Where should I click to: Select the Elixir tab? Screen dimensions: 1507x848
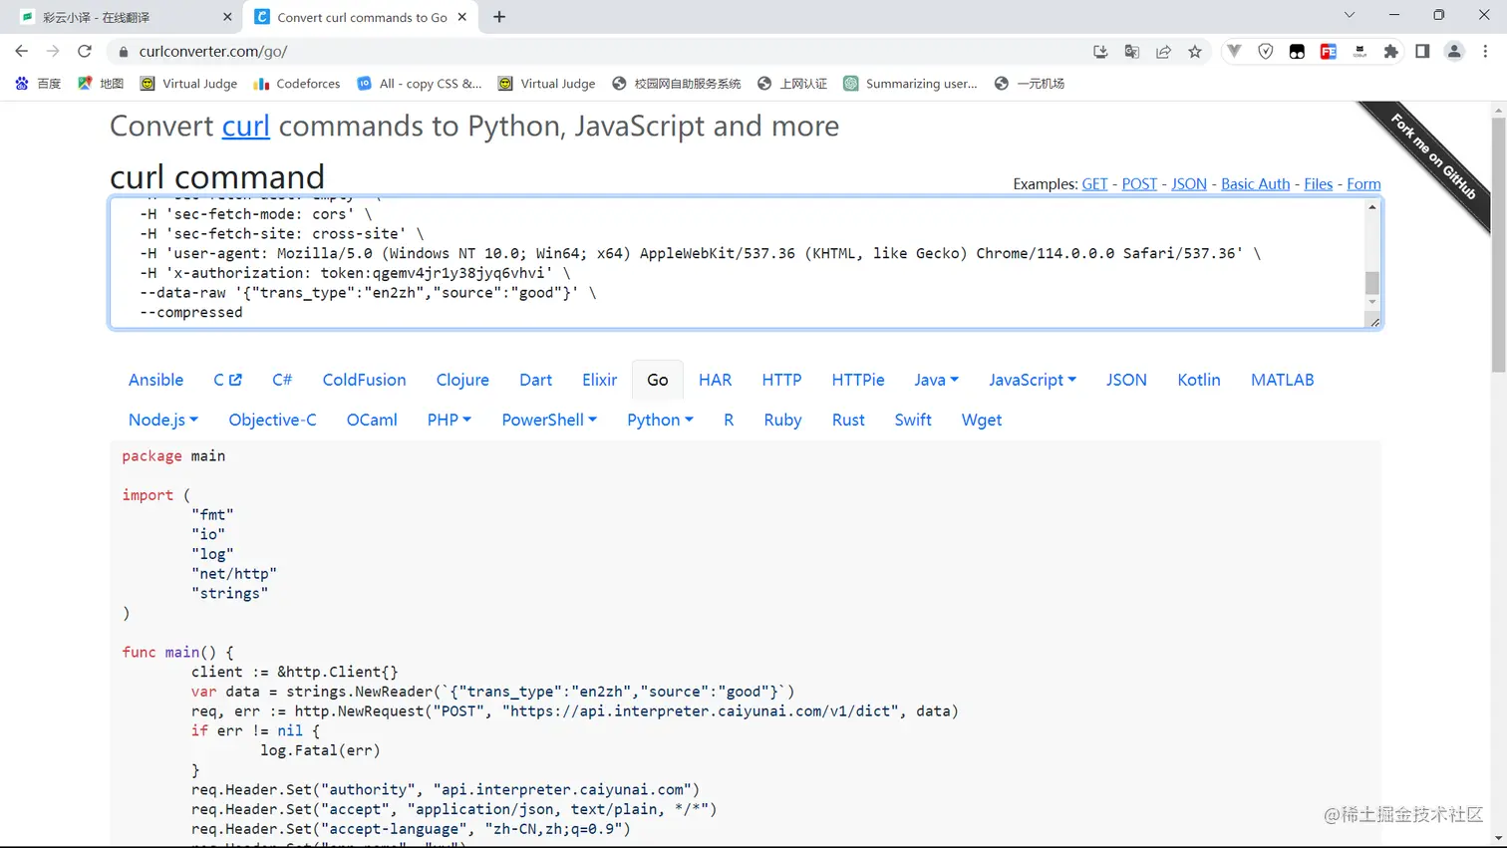click(x=599, y=380)
